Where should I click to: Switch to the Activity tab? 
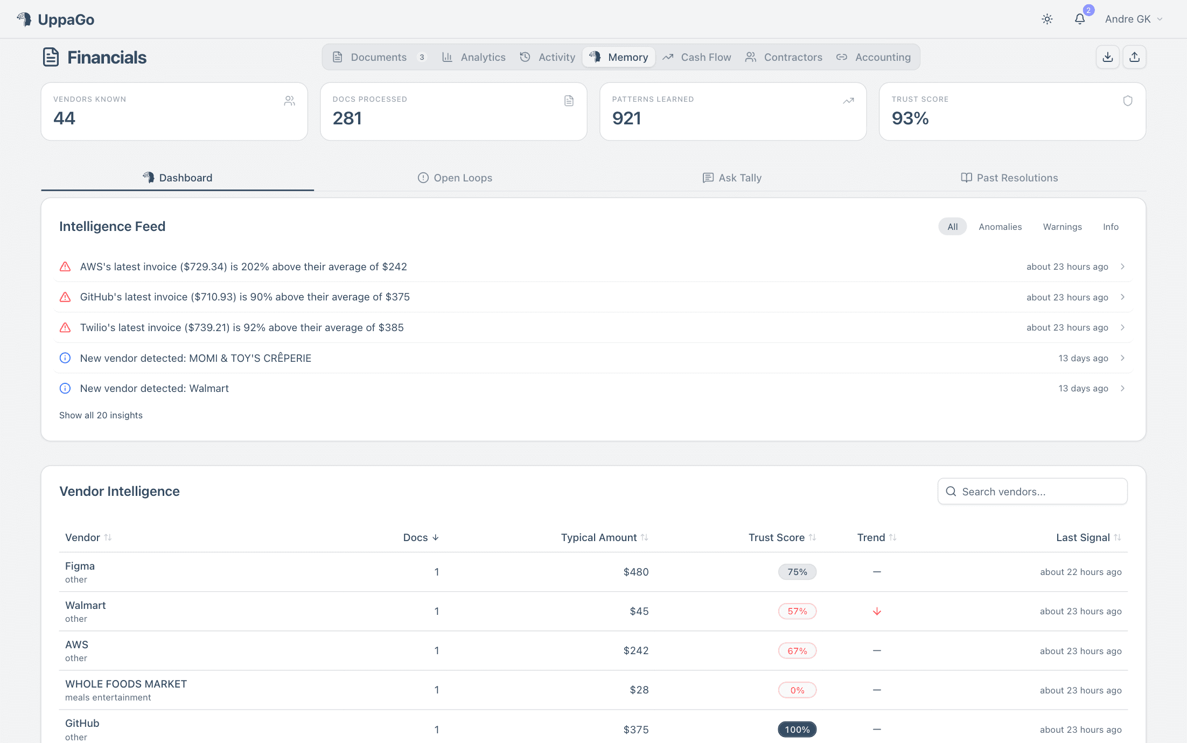pos(548,57)
